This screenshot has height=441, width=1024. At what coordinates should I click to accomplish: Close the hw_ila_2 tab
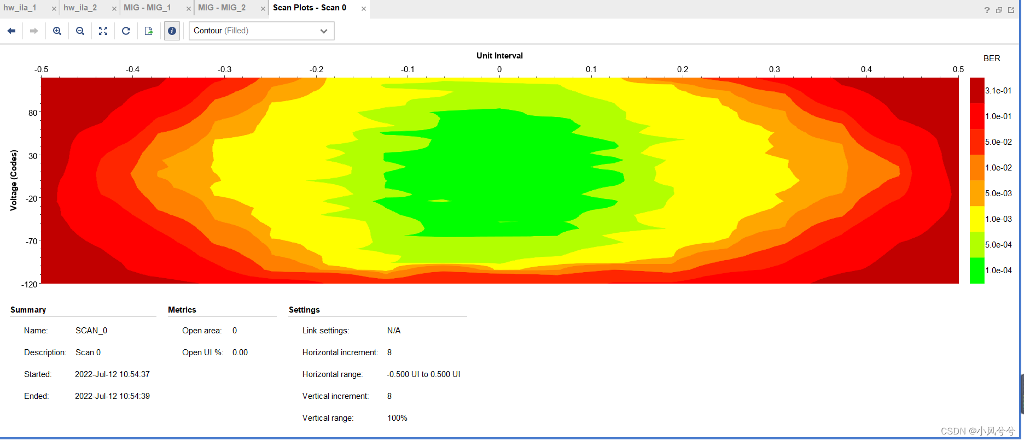click(x=114, y=9)
